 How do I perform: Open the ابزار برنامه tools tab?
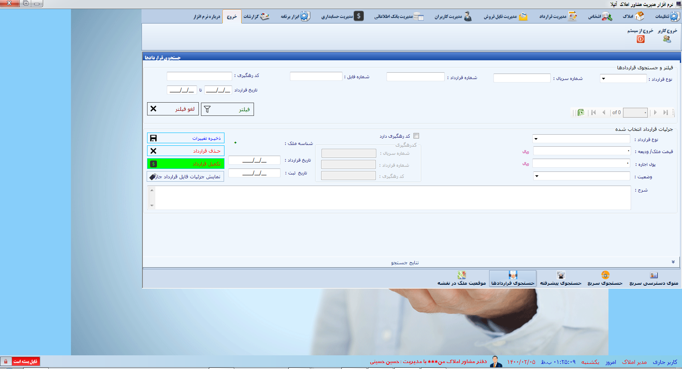coord(295,17)
